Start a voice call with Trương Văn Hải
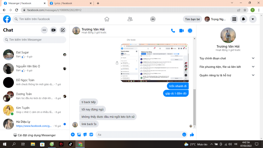263x148 pixels. coord(173,31)
